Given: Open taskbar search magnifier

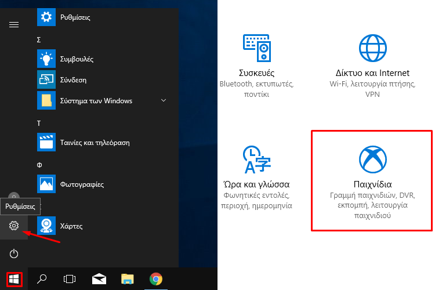Looking at the screenshot, I should tap(42, 278).
